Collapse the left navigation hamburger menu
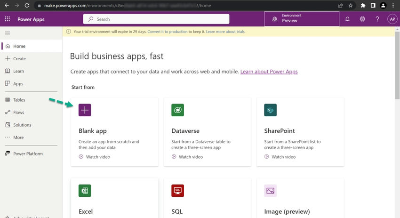This screenshot has width=400, height=218. pos(7,33)
